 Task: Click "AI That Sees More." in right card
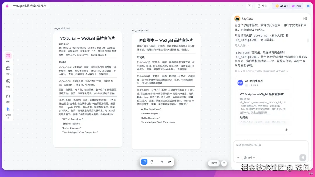pos(151,109)
